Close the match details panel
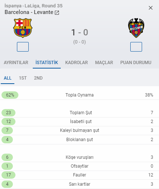The height and width of the screenshot is (189, 159). [151, 8]
